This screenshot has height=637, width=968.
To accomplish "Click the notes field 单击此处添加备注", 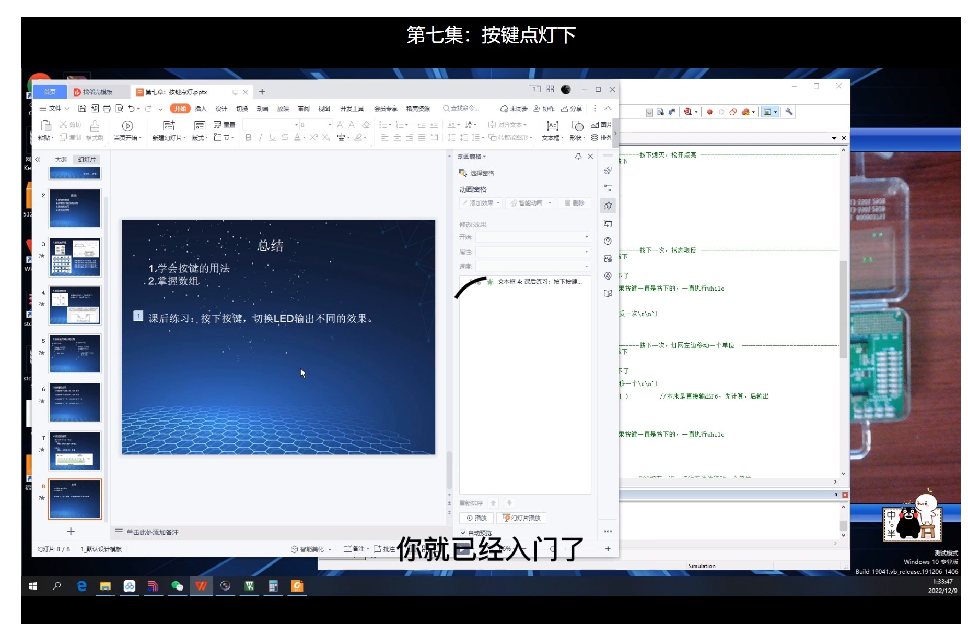I will coord(153,533).
